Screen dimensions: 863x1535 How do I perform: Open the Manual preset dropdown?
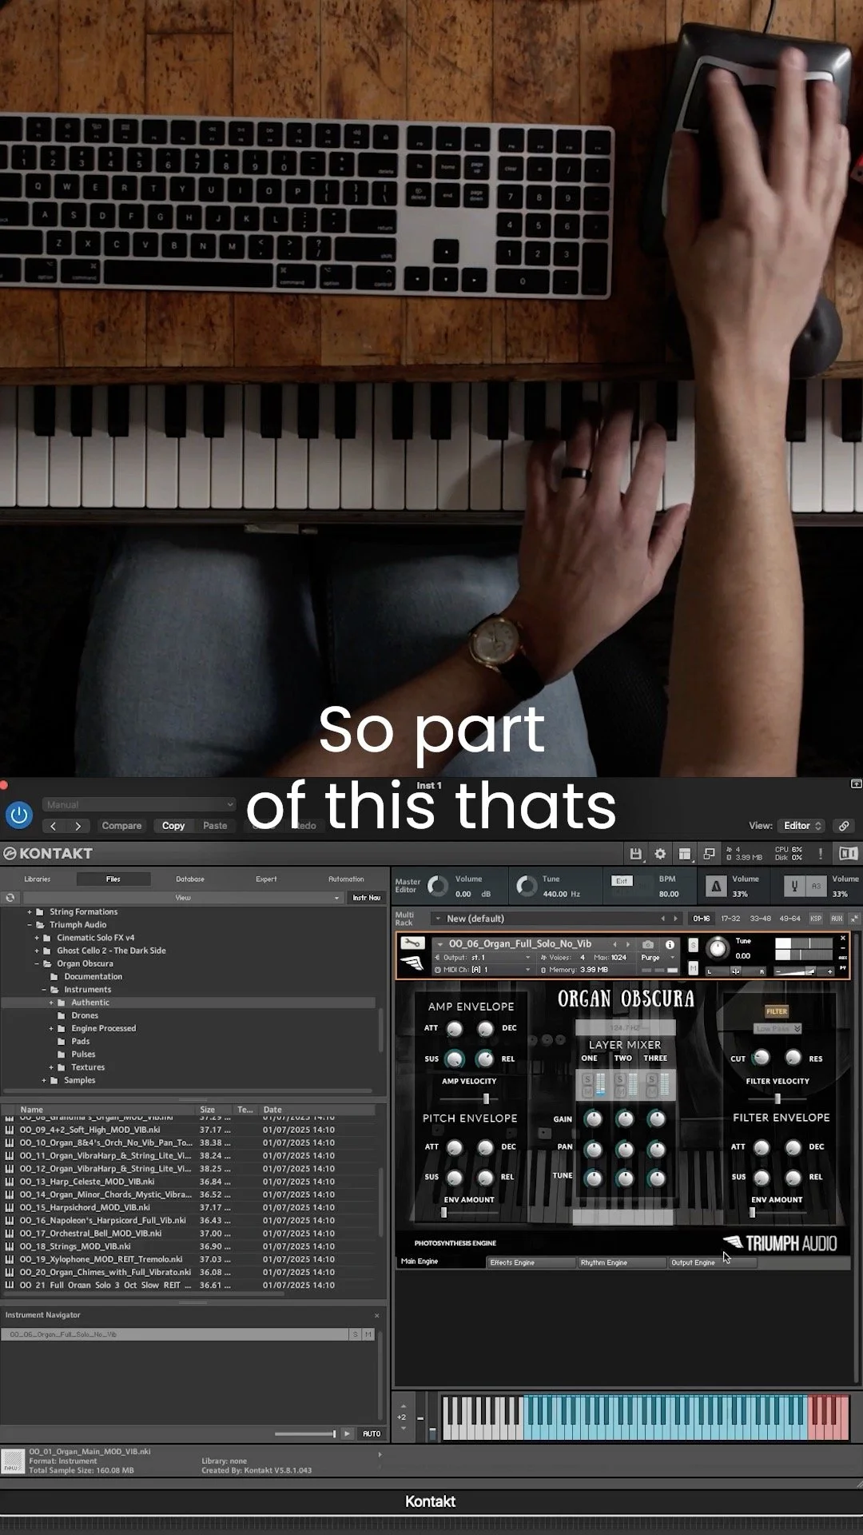coord(139,804)
